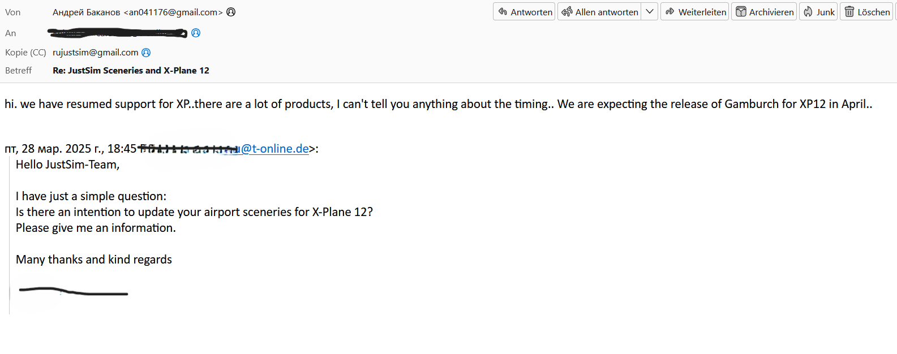This screenshot has height=354, width=897.
Task: Click the Antworten reply arrow icon
Action: pos(503,12)
